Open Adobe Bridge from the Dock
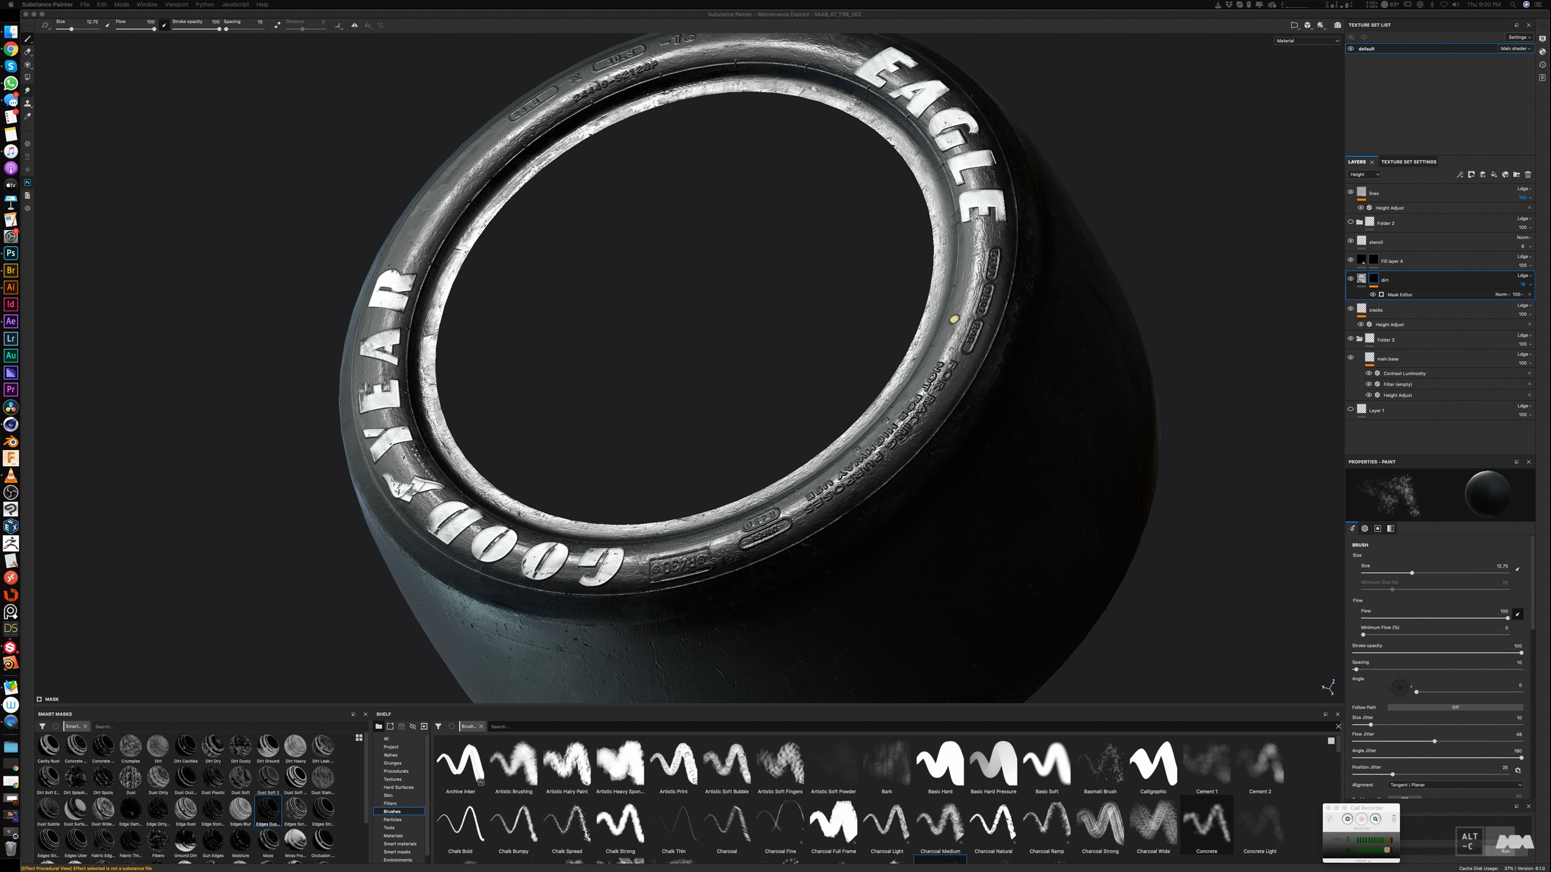The height and width of the screenshot is (872, 1551). point(10,270)
